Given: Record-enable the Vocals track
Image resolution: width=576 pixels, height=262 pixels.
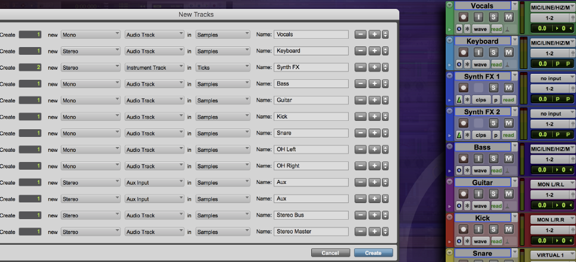Looking at the screenshot, I should (464, 17).
